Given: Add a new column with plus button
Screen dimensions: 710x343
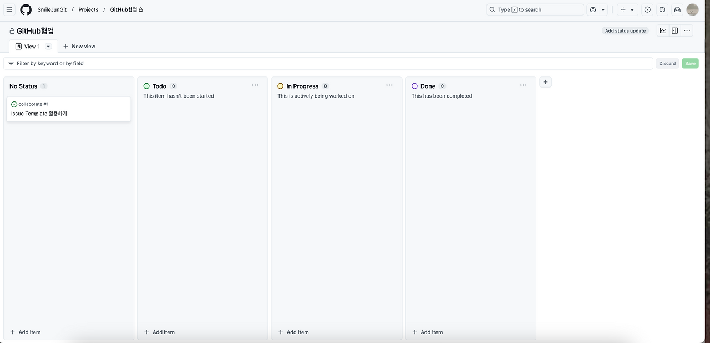Looking at the screenshot, I should [546, 82].
